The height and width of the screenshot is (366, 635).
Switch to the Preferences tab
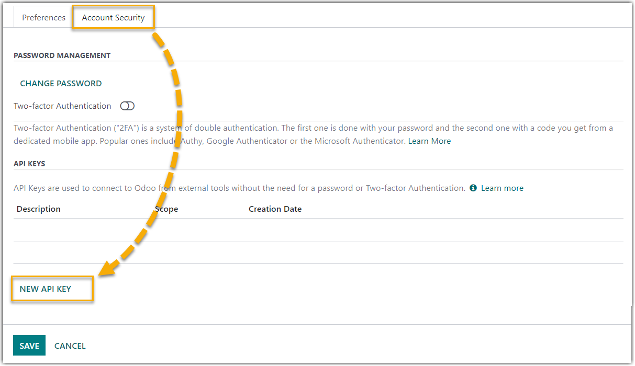point(43,18)
